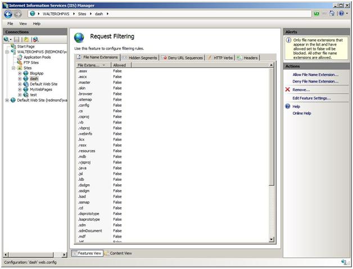Image resolution: width=353 pixels, height=269 pixels.
Task: Click the BlogApp site globe icon
Action: (x=26, y=74)
